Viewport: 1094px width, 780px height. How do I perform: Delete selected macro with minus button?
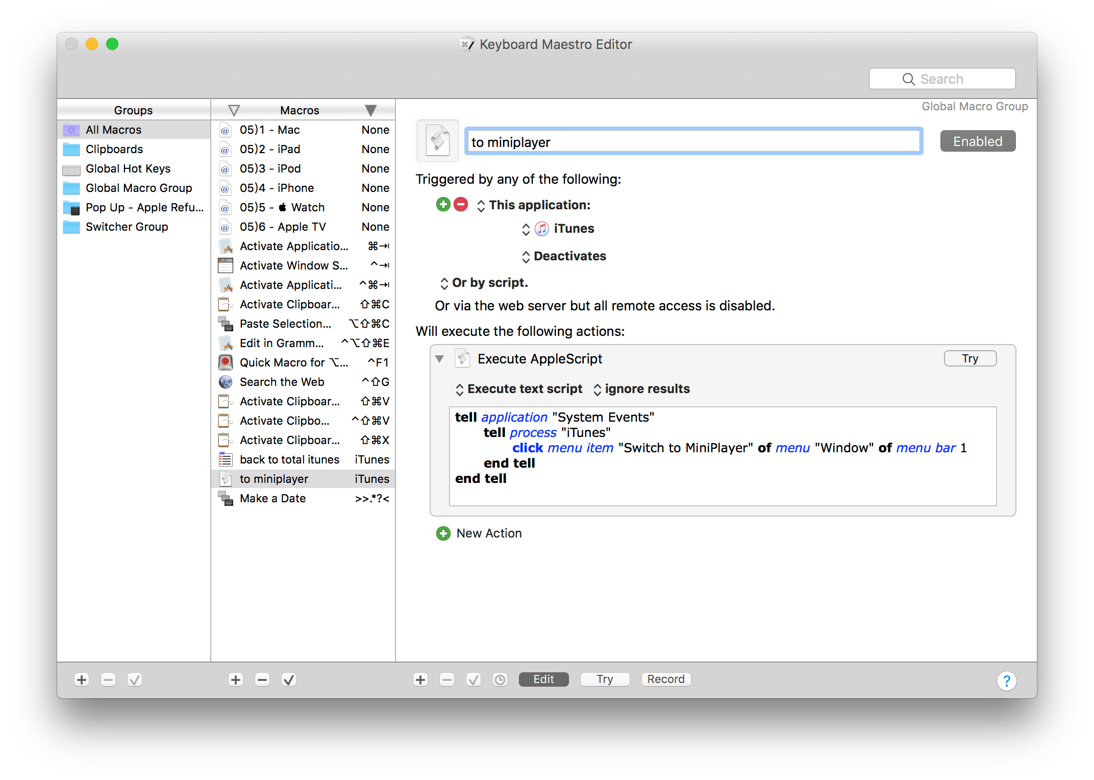tap(262, 679)
